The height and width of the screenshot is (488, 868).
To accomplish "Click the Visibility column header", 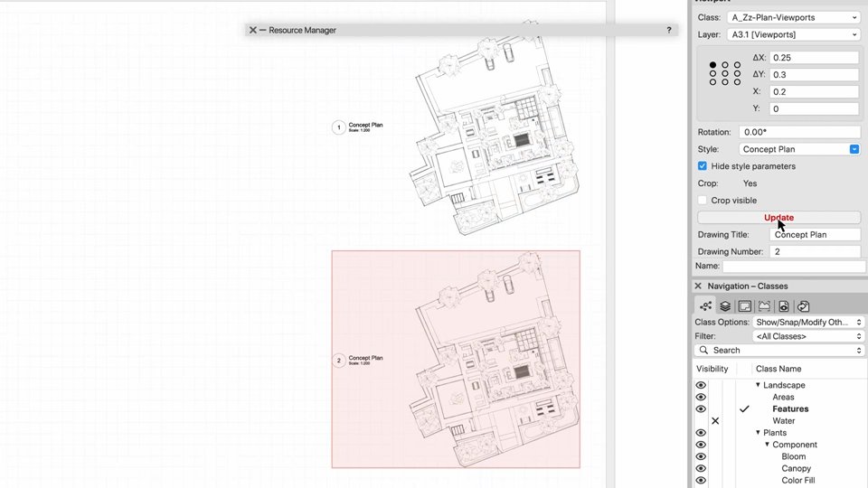I will (x=712, y=369).
